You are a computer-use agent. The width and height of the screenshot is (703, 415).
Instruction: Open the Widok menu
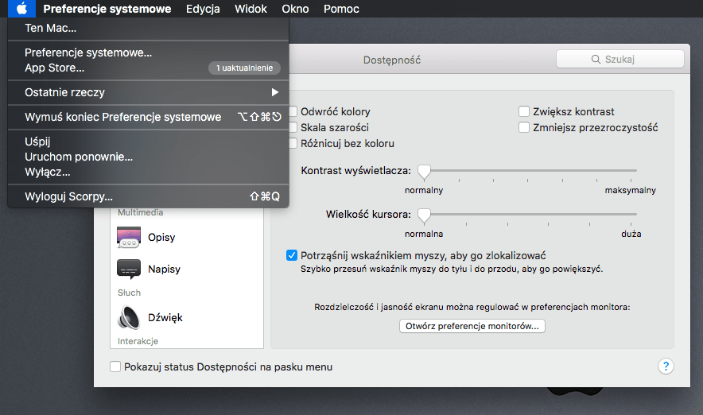(x=251, y=9)
